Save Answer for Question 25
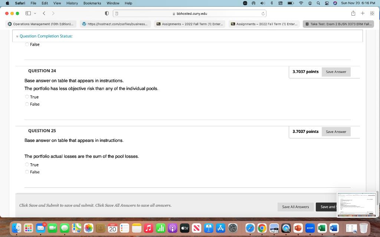The height and width of the screenshot is (237, 380). [x=336, y=131]
